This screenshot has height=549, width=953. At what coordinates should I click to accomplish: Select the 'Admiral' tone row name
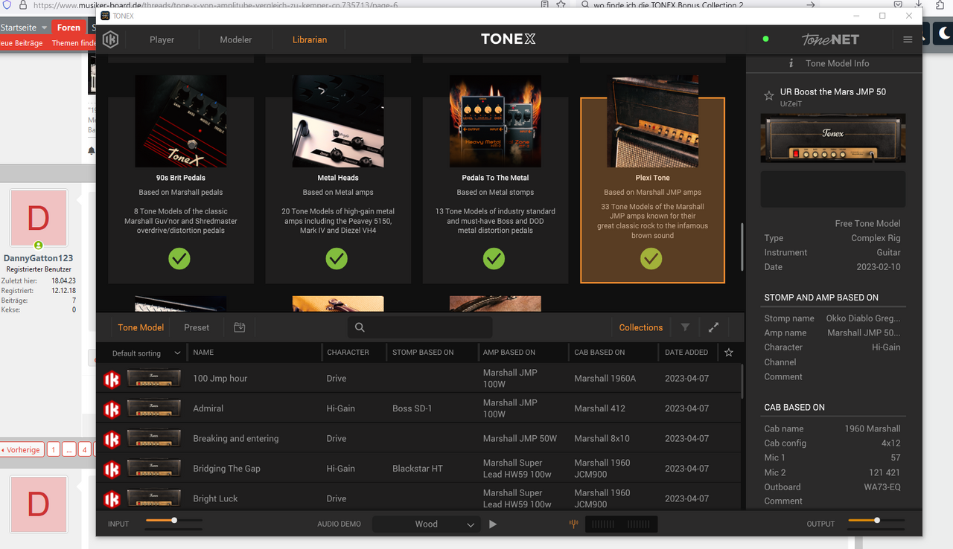coord(208,408)
